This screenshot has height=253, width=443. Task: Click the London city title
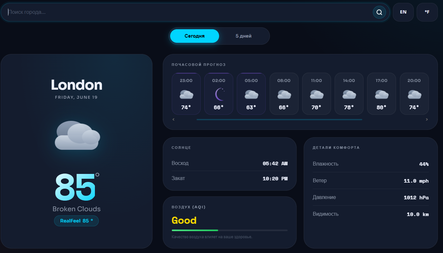click(x=77, y=85)
